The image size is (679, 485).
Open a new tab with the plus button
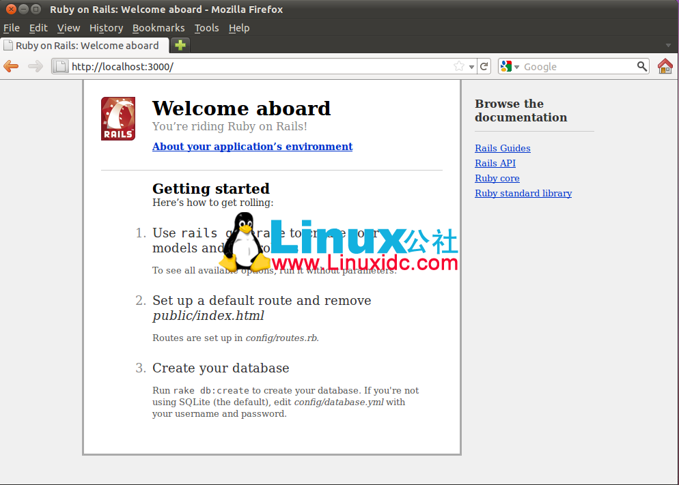[x=180, y=45]
